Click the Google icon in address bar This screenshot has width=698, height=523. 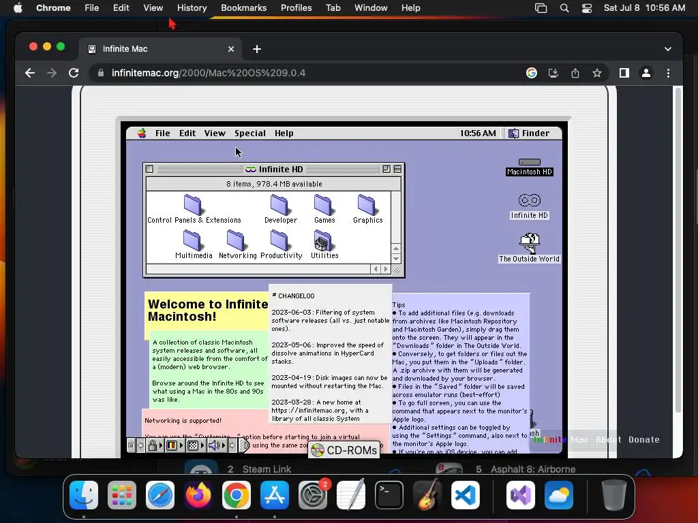click(x=532, y=73)
